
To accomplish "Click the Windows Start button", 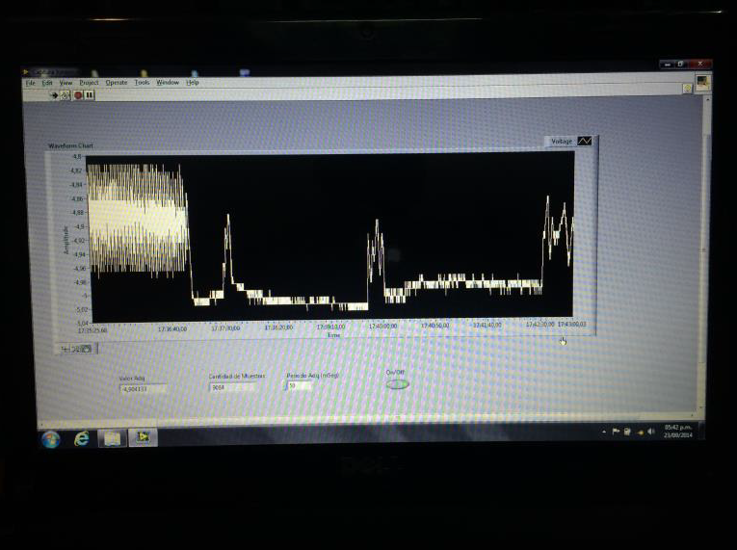I will click(51, 439).
